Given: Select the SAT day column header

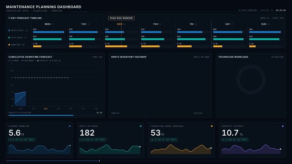Looking at the screenshot, I should [229, 24].
